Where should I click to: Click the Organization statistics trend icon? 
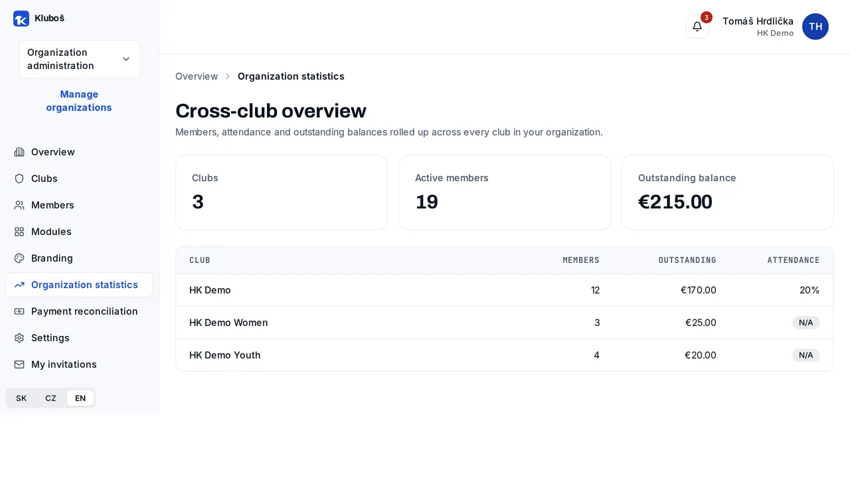[19, 285]
